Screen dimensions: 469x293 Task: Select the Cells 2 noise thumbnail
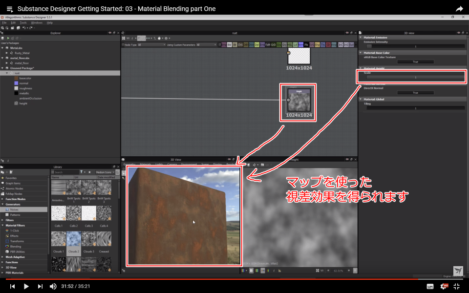coord(74,213)
